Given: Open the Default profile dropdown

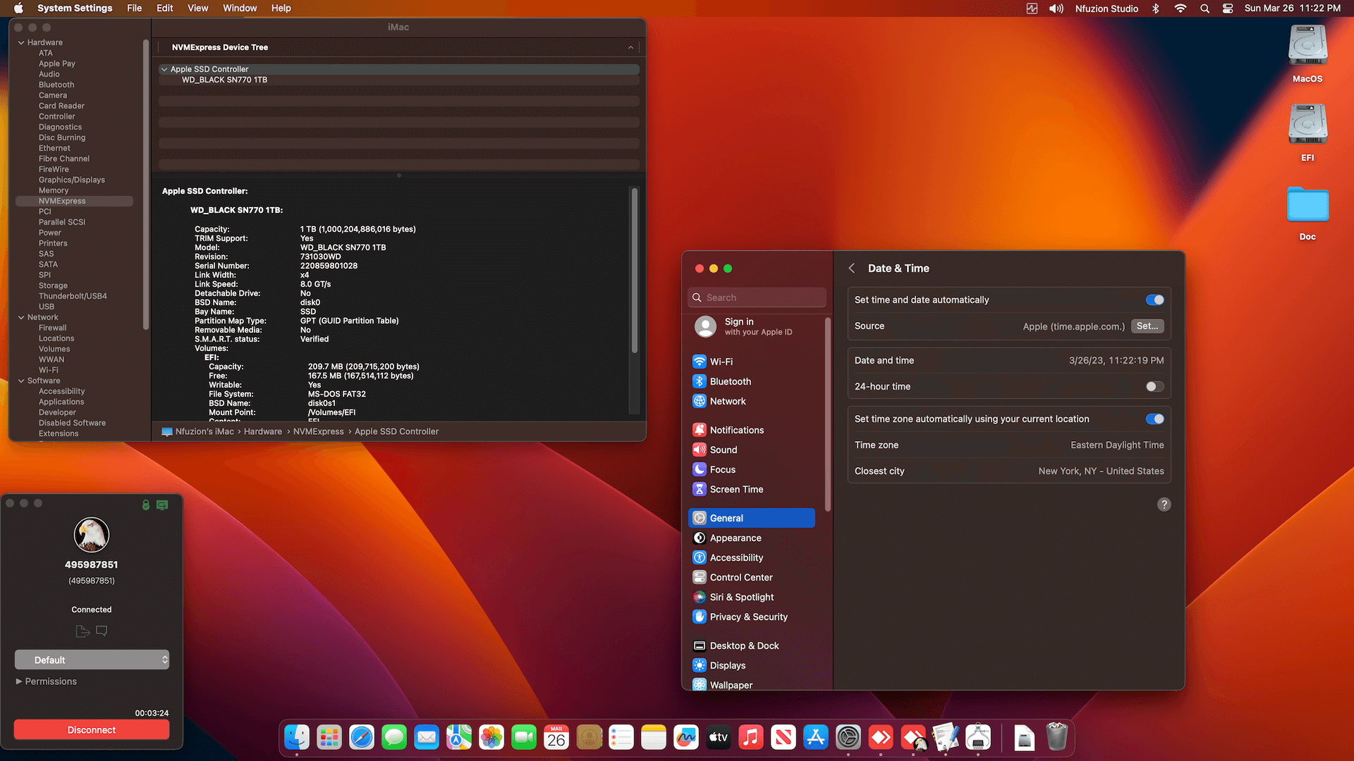Looking at the screenshot, I should coord(92,660).
